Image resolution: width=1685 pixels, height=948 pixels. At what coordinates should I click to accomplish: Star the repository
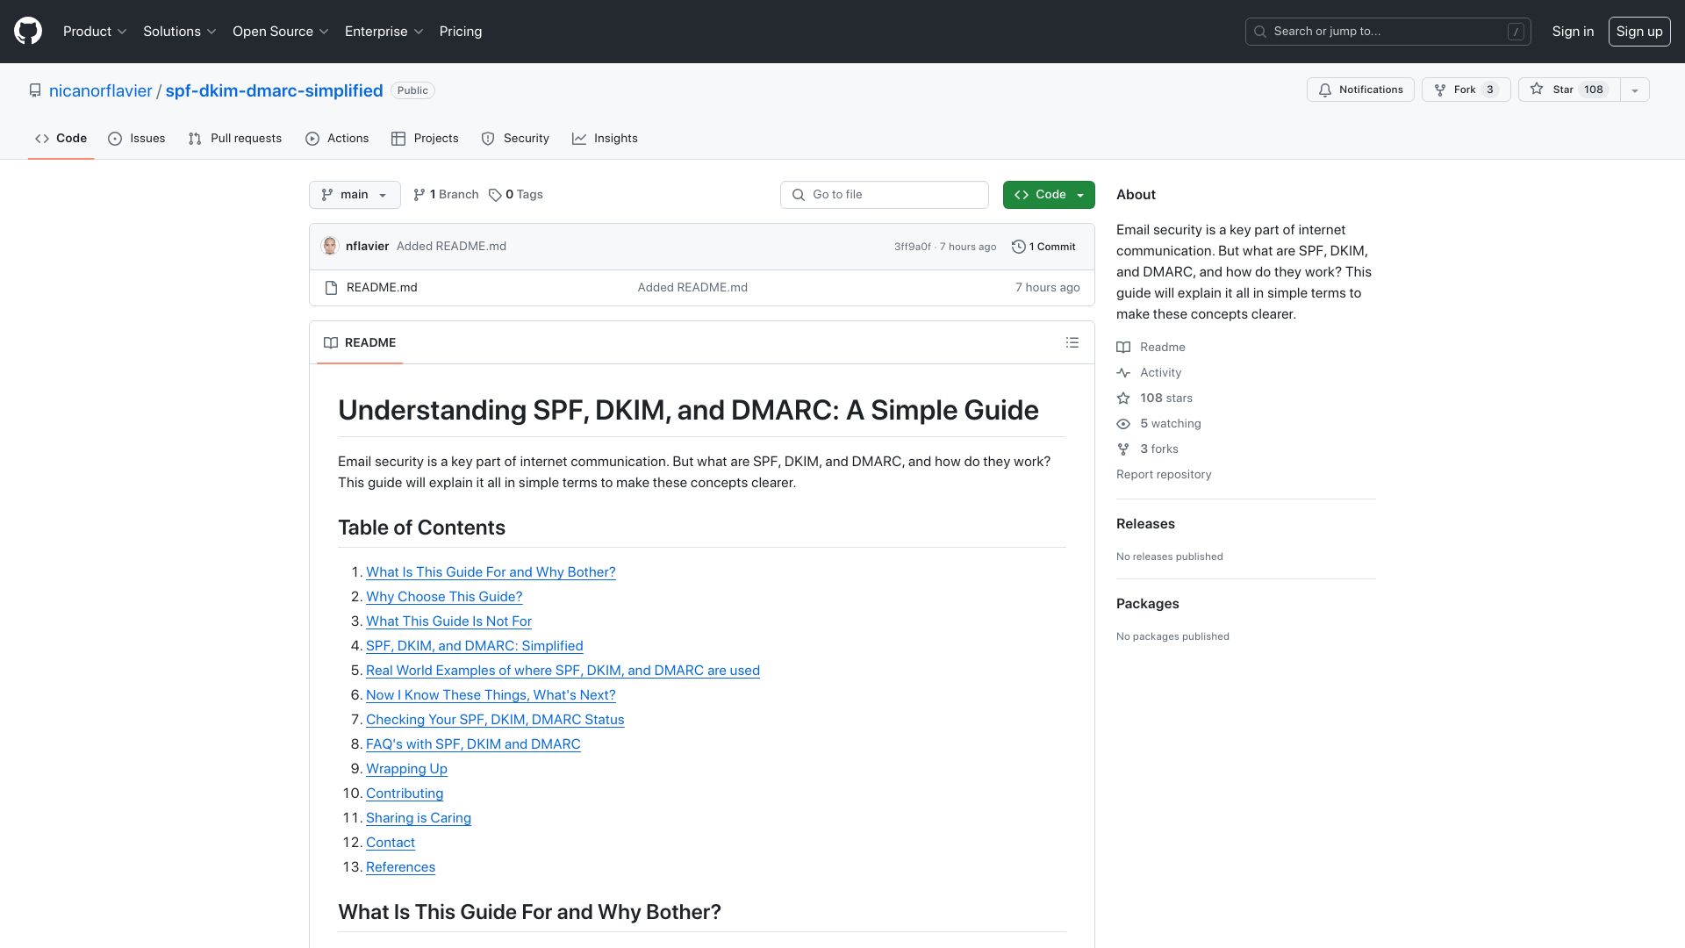pos(1569,90)
